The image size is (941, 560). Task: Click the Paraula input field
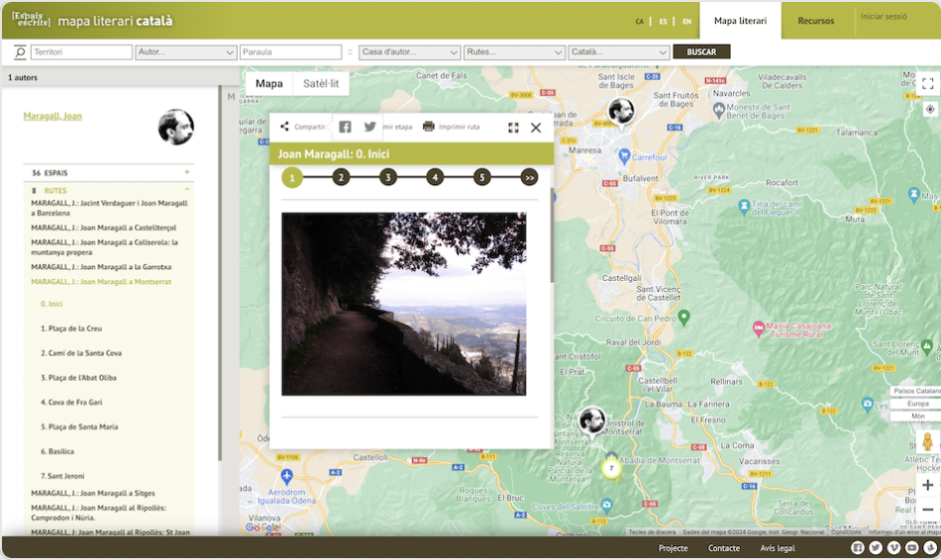(290, 52)
